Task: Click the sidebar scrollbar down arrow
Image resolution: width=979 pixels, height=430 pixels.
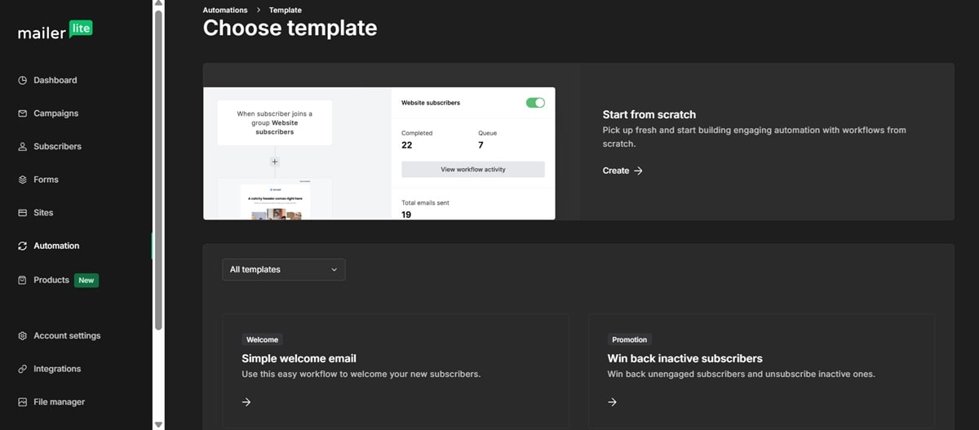Action: [x=158, y=424]
